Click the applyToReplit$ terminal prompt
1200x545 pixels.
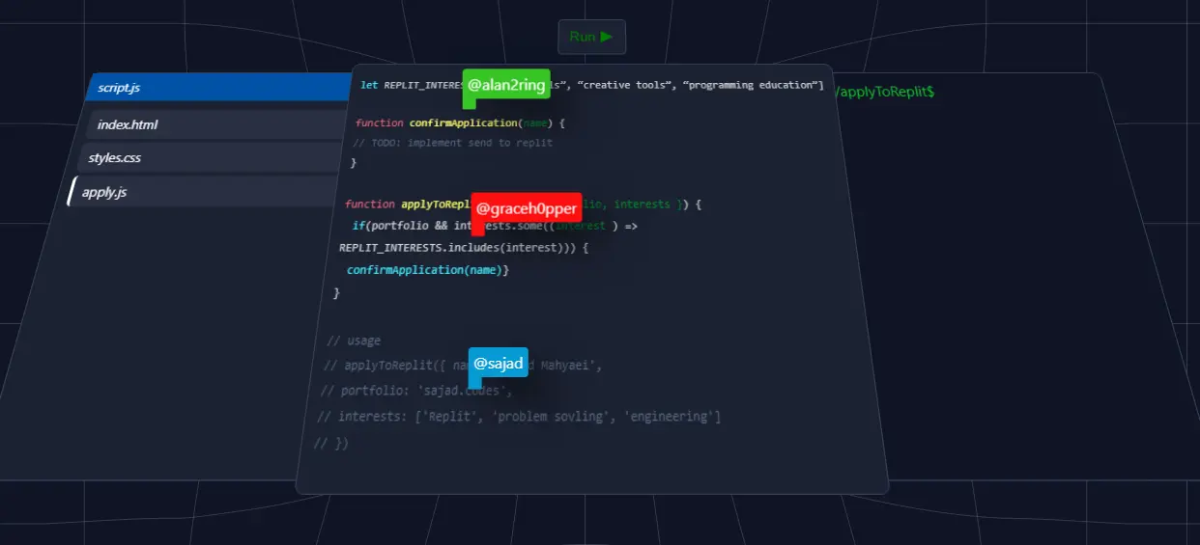tap(883, 92)
